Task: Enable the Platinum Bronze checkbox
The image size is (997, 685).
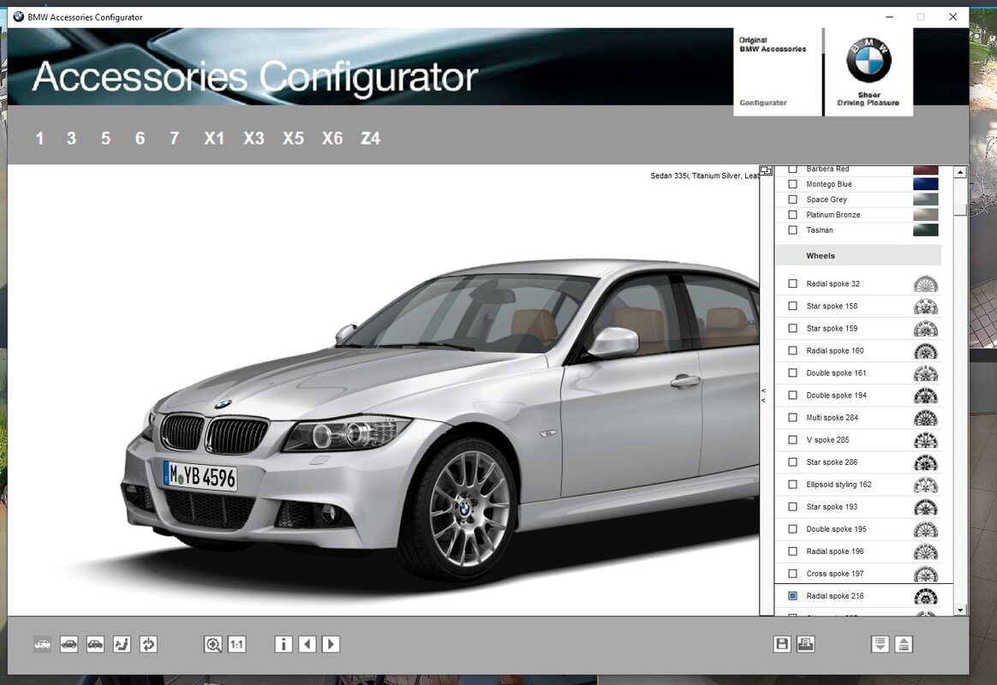Action: click(x=792, y=215)
